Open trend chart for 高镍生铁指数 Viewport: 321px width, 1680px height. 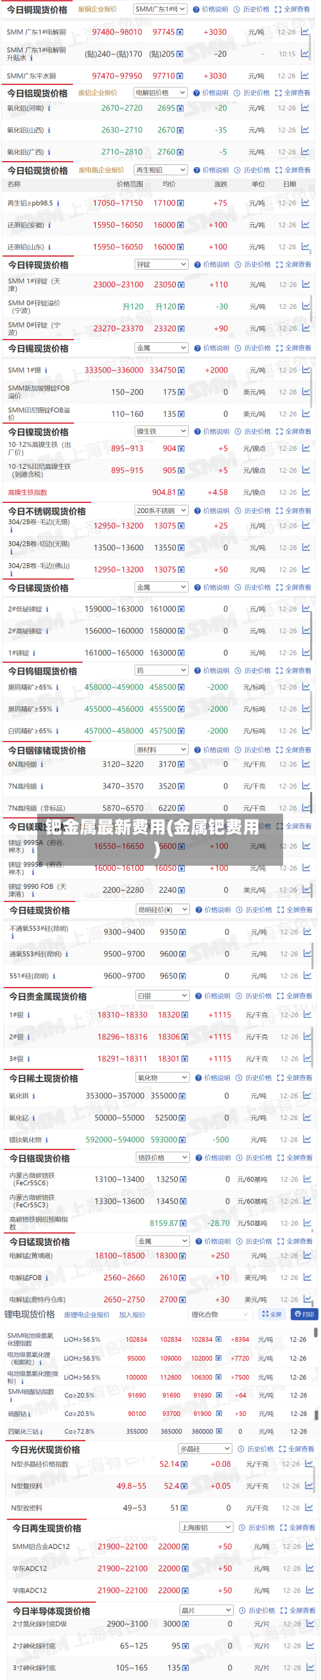[306, 493]
